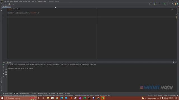
Task: Click TestProject breadcrumb in navigation bar
Action: point(4,4)
